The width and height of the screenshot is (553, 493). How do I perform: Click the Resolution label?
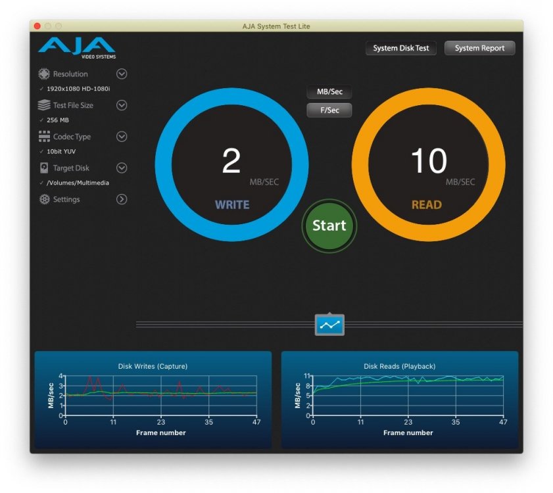tap(70, 74)
